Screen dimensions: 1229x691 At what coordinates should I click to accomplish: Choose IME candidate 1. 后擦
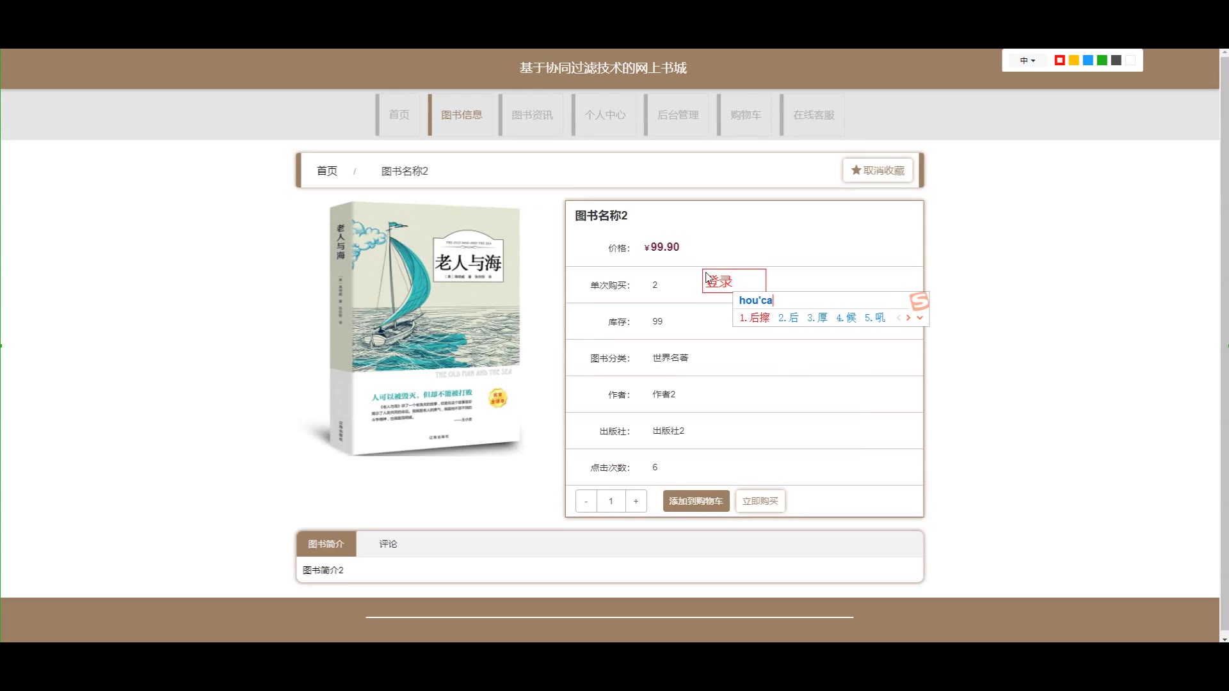[755, 317]
